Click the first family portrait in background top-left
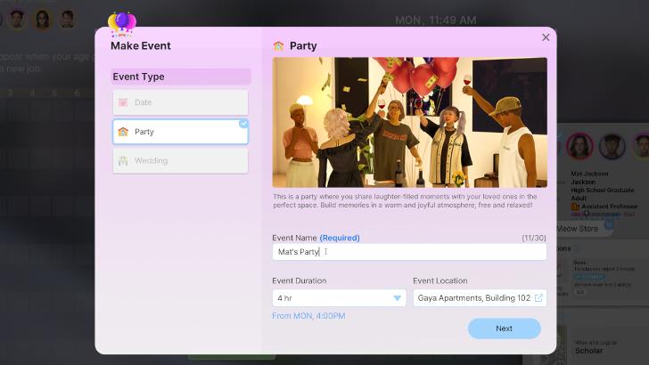This screenshot has height=365, width=649. (x=17, y=20)
